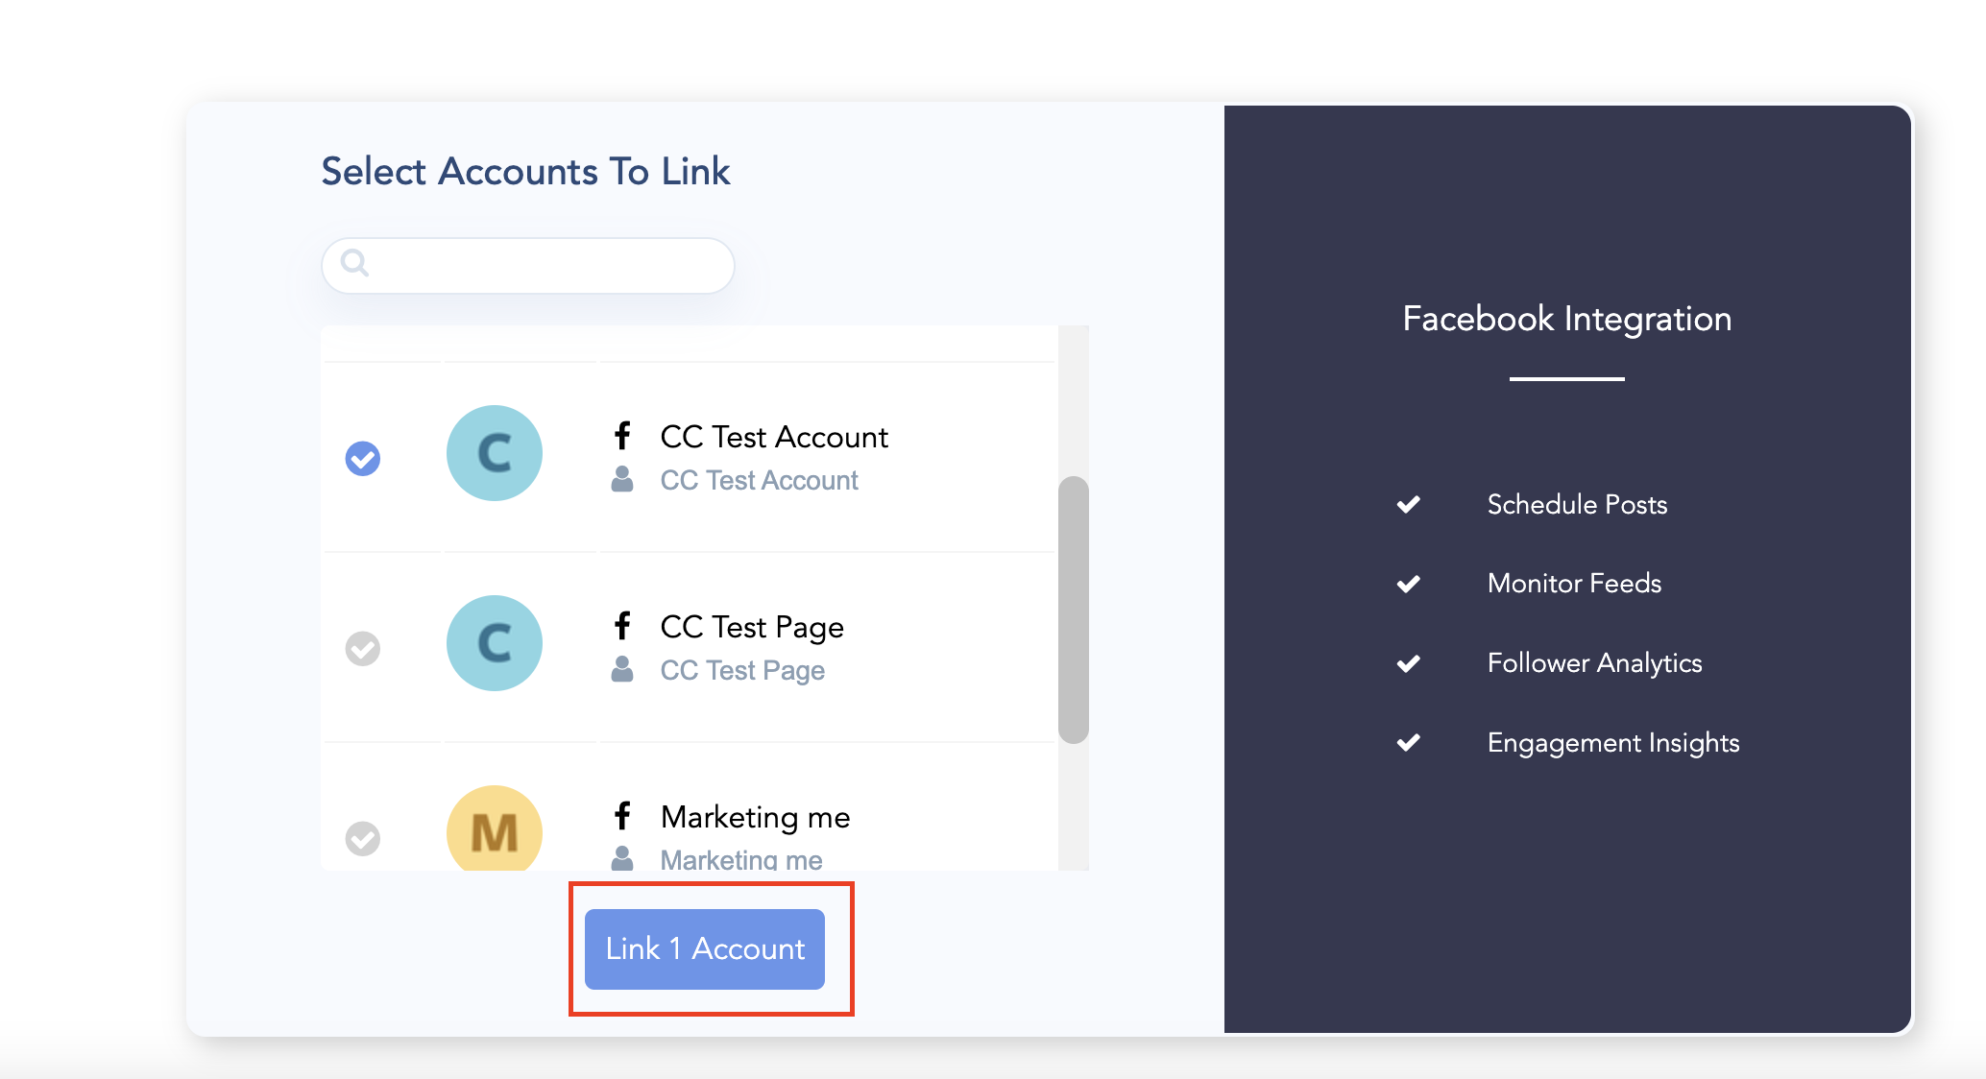Image resolution: width=1986 pixels, height=1079 pixels.
Task: Check the CC Test Page checkbox
Action: (363, 649)
